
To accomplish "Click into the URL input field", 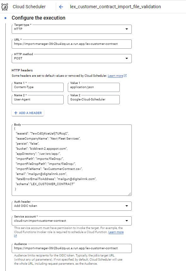I will [72, 44].
